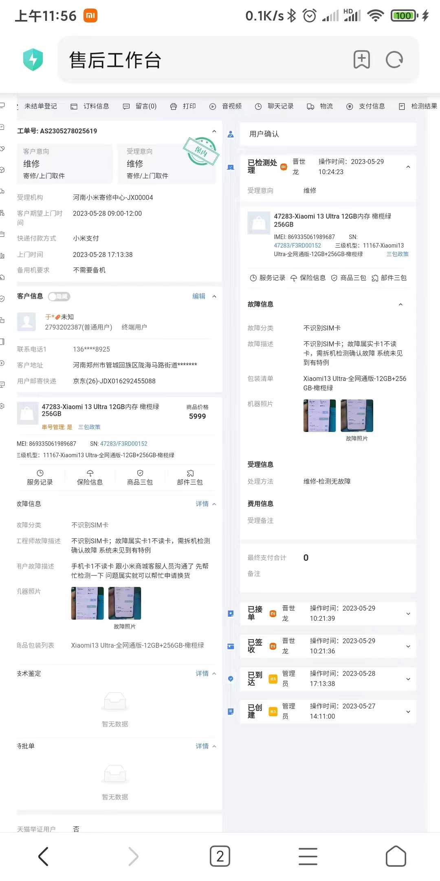Viewport: 440px width, 881px height.
Task: Open 检测结果 in toolbar
Action: pyautogui.click(x=418, y=106)
